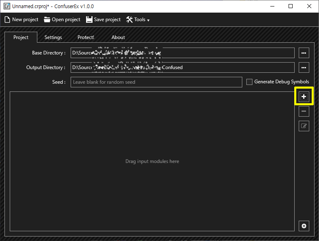
Task: Enable Generate Debug Symbols checkbox
Action: 249,82
